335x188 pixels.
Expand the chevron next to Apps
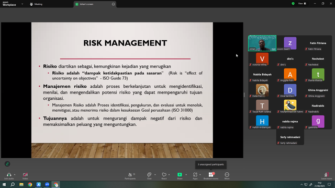pyautogui.click(x=200, y=175)
